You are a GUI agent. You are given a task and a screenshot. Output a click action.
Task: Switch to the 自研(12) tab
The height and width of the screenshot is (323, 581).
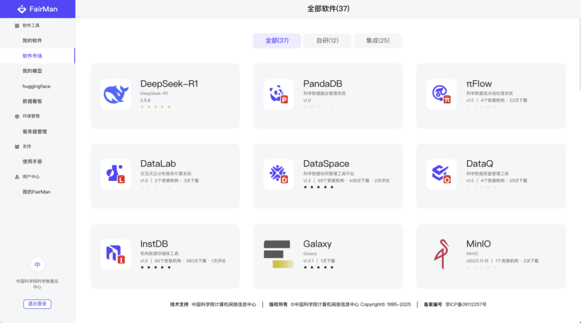(327, 41)
